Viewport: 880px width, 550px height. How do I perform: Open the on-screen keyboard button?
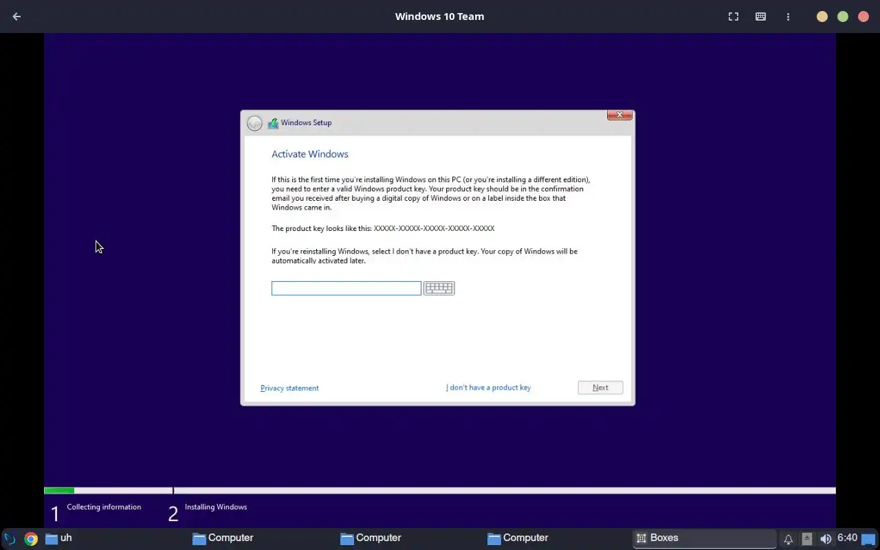[x=439, y=288]
